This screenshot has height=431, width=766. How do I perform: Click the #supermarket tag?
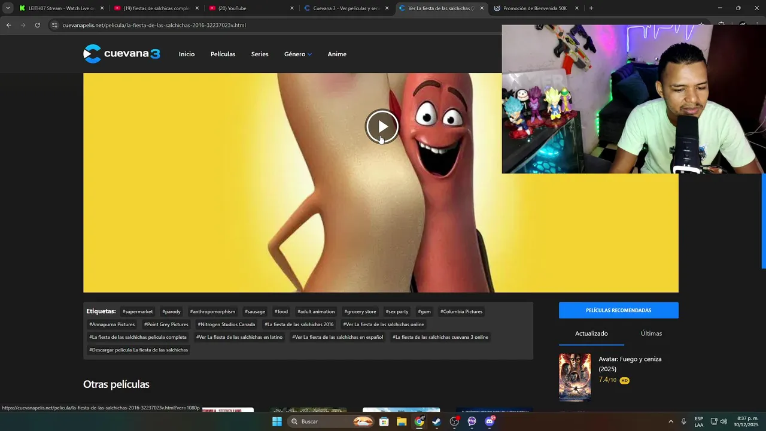coord(138,311)
